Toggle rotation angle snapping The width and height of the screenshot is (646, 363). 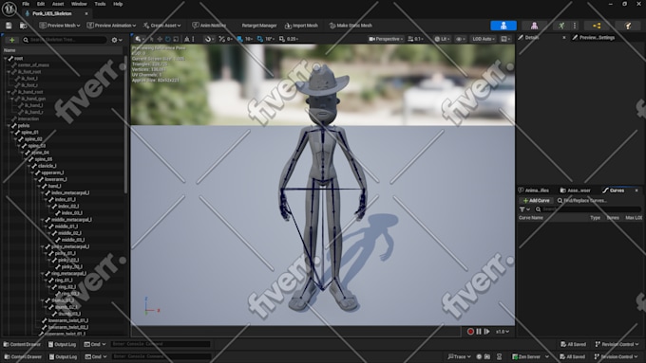click(260, 39)
